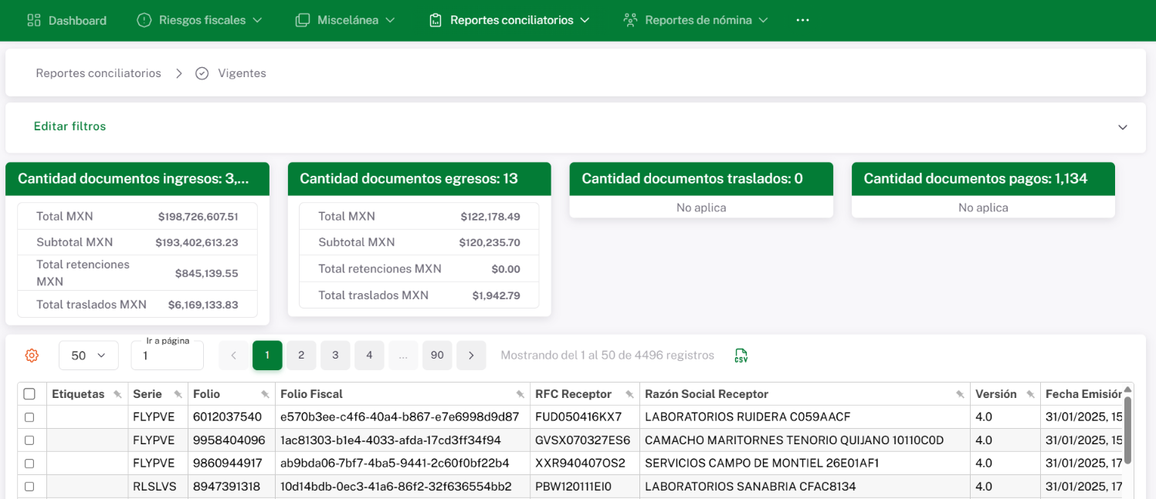
Task: Open the Reportes de nómina menu
Action: pyautogui.click(x=696, y=20)
